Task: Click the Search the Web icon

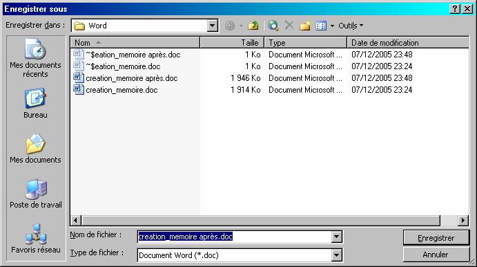Action: coord(273,26)
